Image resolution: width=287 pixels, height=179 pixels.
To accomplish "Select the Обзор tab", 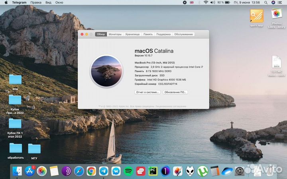I will (x=101, y=34).
